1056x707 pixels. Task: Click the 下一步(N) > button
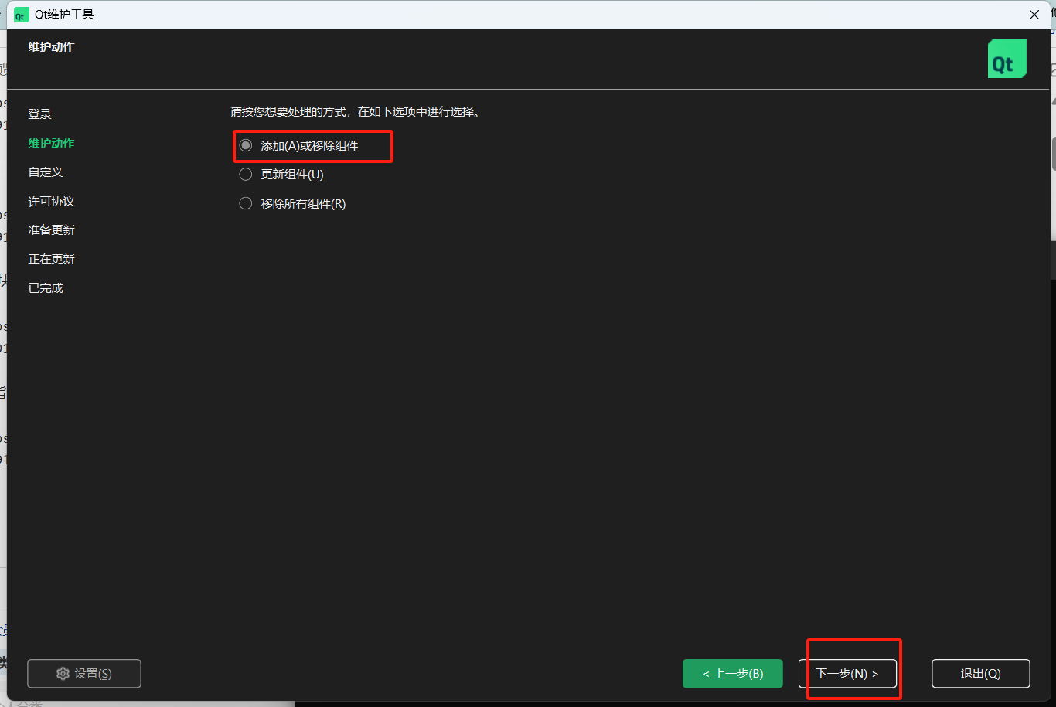click(848, 674)
